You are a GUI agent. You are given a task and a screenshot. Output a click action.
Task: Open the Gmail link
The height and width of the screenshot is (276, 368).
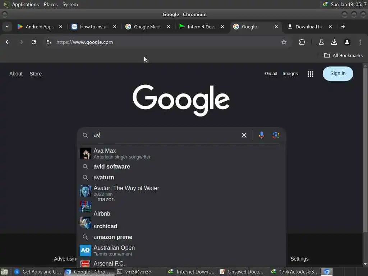pos(271,73)
